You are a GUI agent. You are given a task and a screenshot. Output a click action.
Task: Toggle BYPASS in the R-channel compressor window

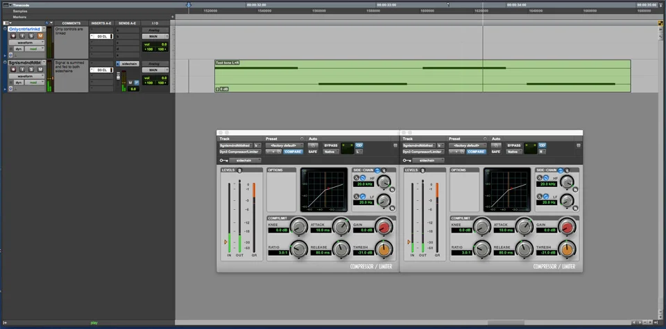point(514,145)
